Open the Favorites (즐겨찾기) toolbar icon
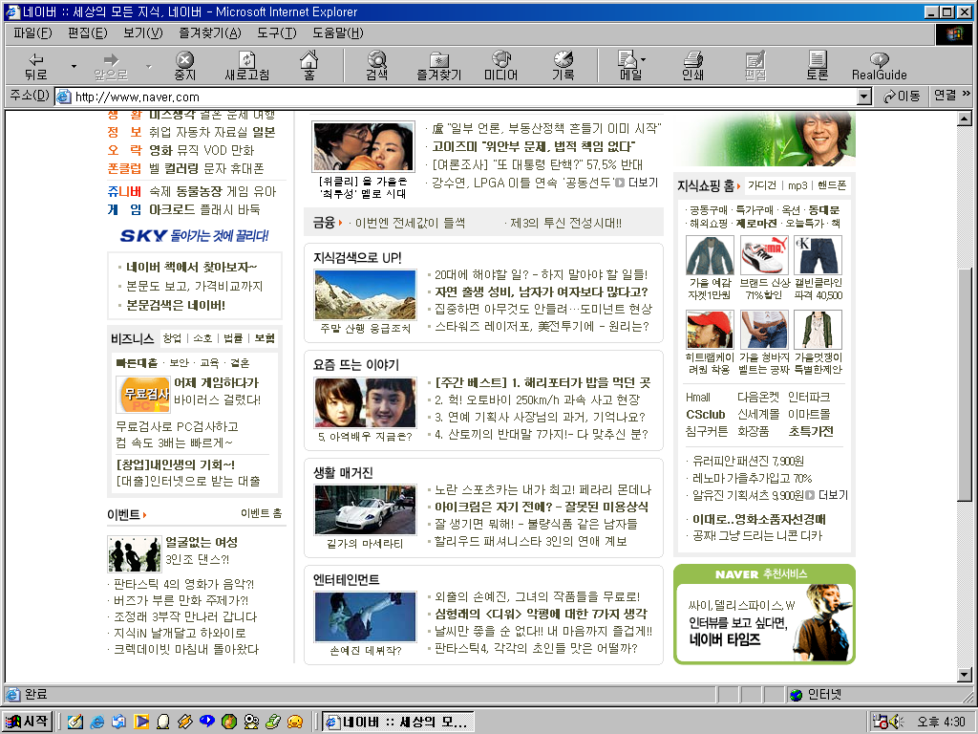978x734 pixels. 439,66
